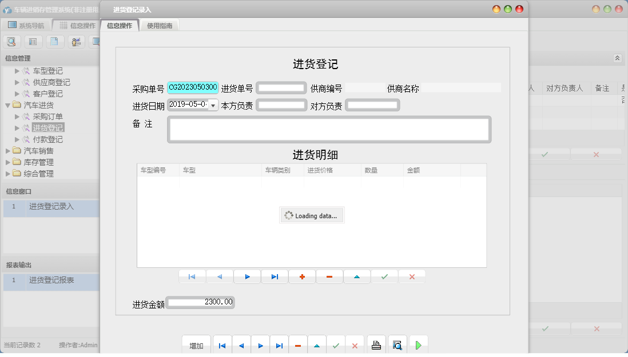Open print preview using the magnifier-document icon
The image size is (628, 357).
point(397,344)
